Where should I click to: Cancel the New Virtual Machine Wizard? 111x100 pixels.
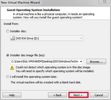[x=99, y=95]
